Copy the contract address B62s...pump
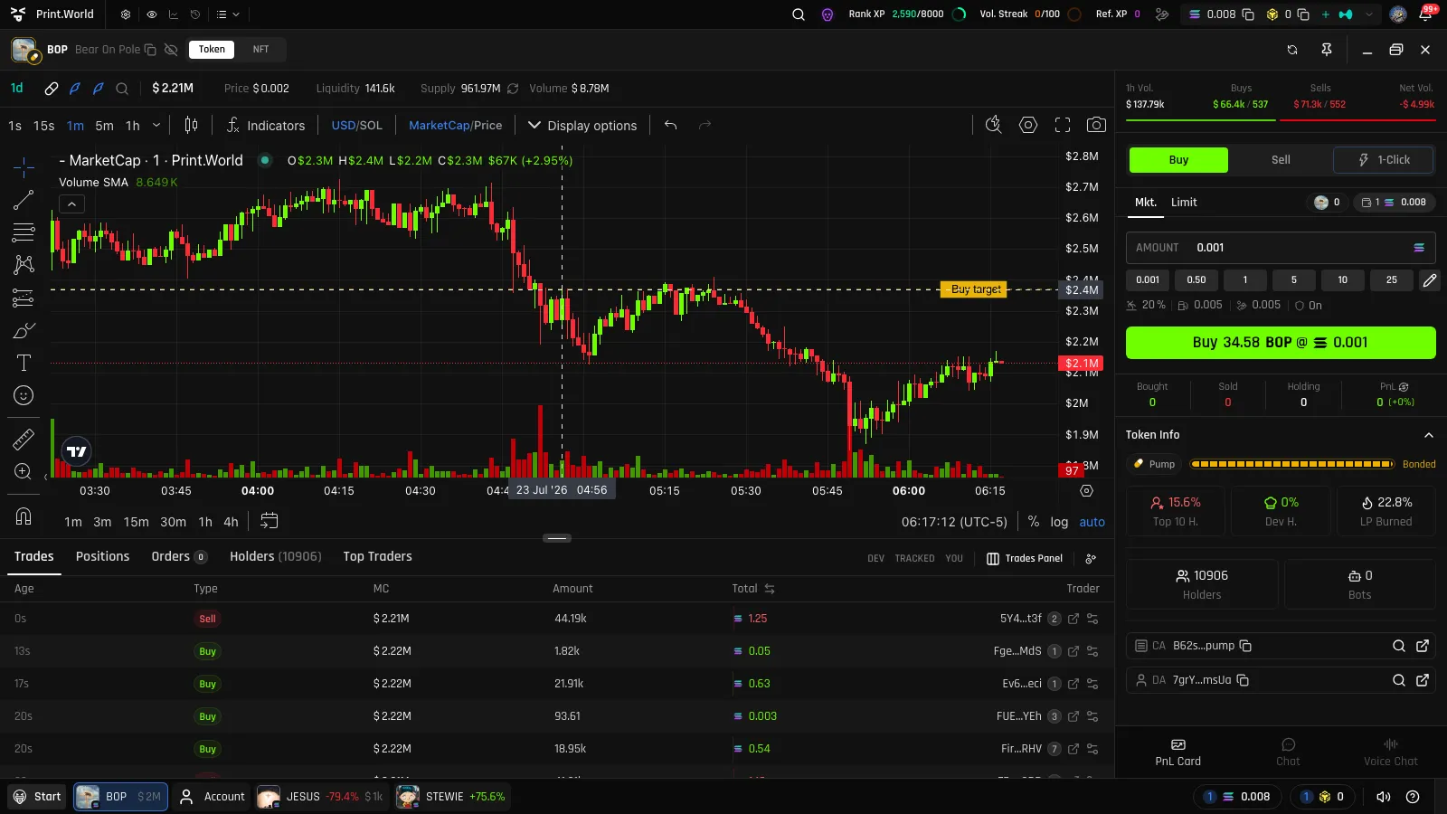 click(x=1245, y=646)
